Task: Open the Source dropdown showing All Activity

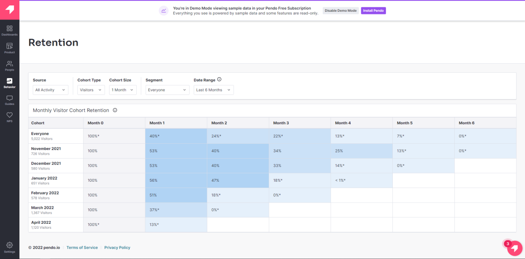Action: pyautogui.click(x=51, y=90)
